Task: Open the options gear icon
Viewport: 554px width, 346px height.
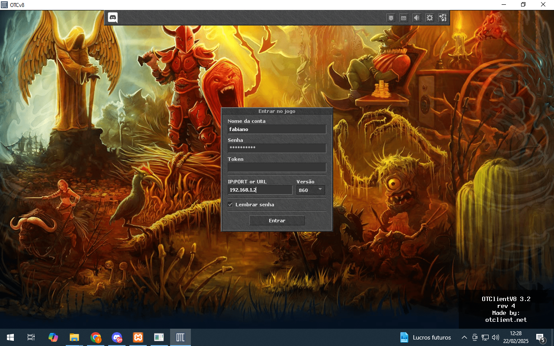Action: pos(429,18)
